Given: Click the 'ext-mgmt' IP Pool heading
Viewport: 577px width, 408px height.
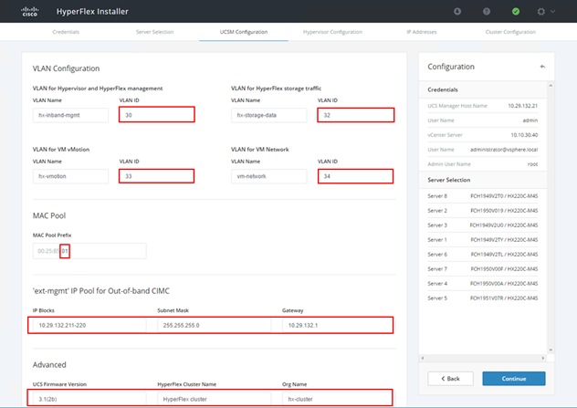Looking at the screenshot, I should coord(101,291).
